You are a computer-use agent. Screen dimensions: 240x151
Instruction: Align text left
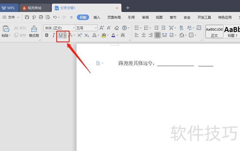coord(136,35)
